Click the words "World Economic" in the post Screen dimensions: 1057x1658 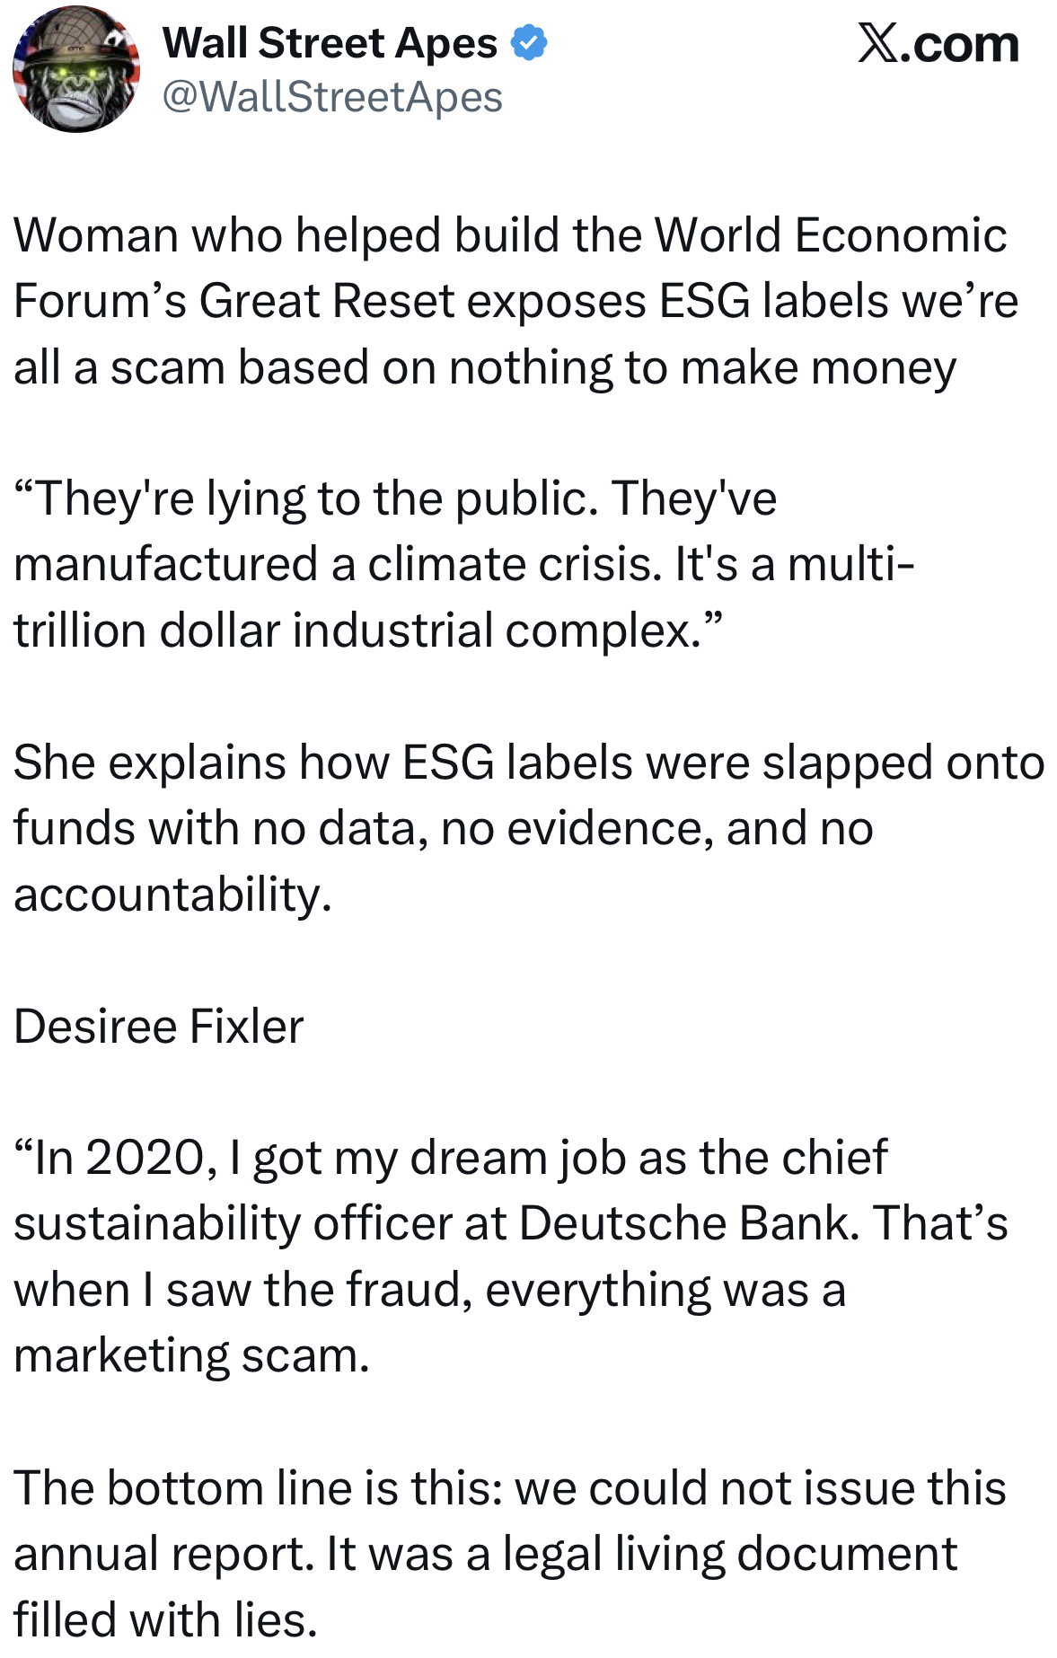pyautogui.click(x=830, y=236)
